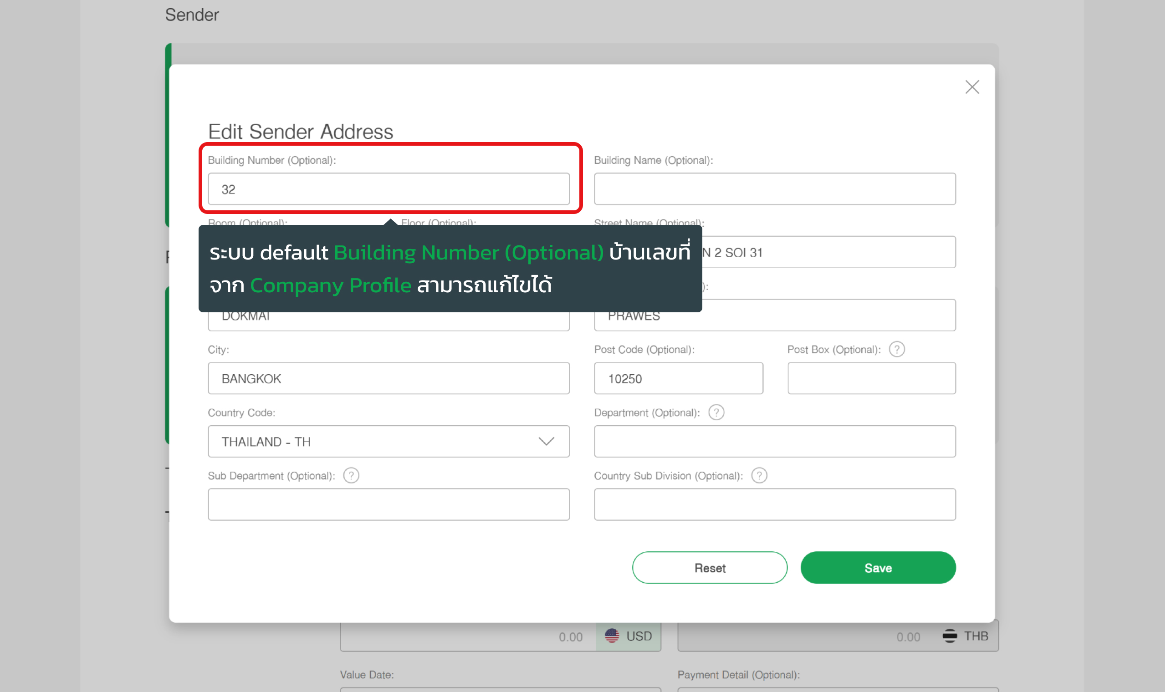Open the Post Box help icon
The image size is (1166, 692).
897,349
